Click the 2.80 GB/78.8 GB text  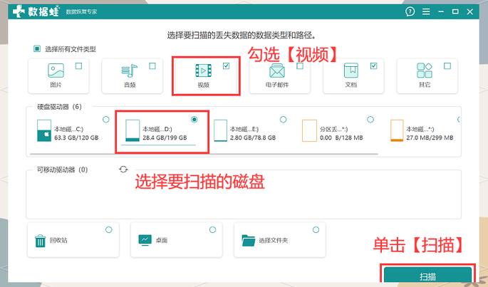253,137
